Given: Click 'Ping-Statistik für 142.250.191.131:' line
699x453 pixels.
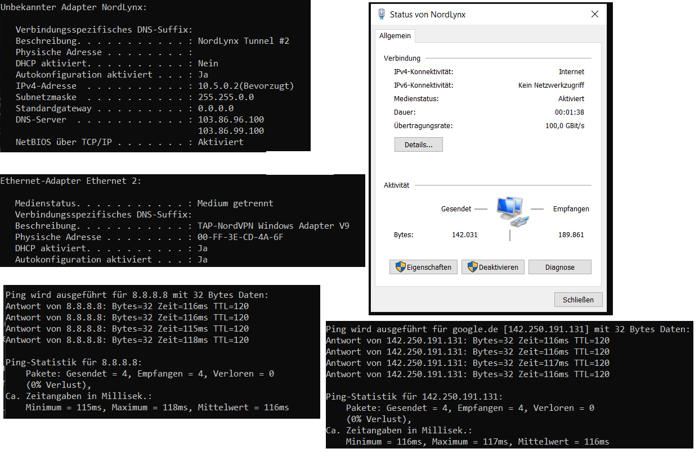Looking at the screenshot, I should click(x=414, y=397).
